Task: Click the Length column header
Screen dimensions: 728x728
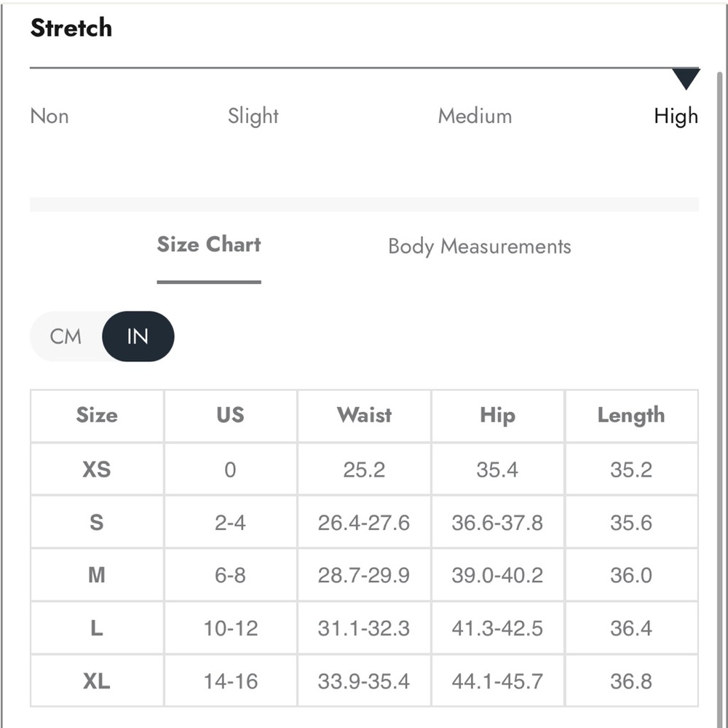Action: [631, 415]
